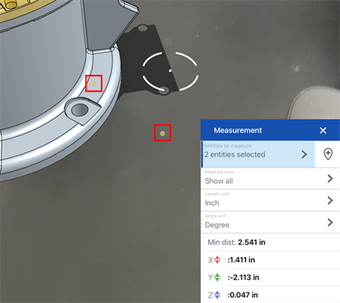Close the Measurement panel
This screenshot has width=340, height=303.
tap(323, 130)
